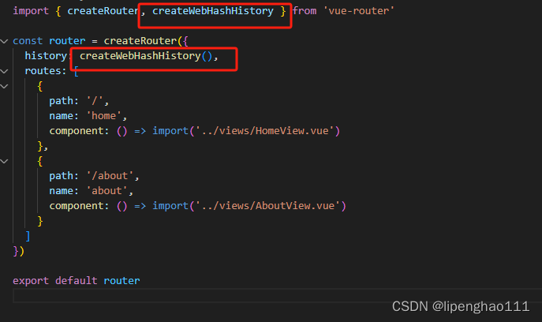
Task: Click the from keyword in import line
Action: pyautogui.click(x=305, y=11)
